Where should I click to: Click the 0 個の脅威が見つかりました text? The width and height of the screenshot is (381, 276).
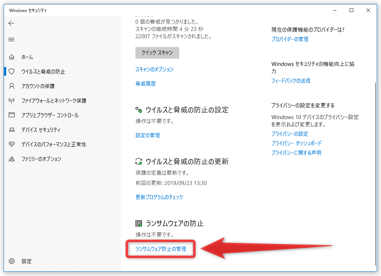click(167, 21)
